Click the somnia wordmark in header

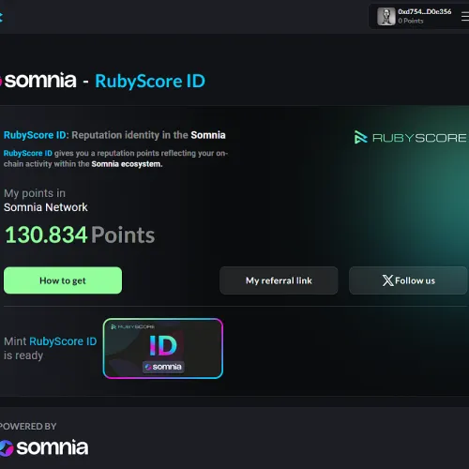click(40, 80)
